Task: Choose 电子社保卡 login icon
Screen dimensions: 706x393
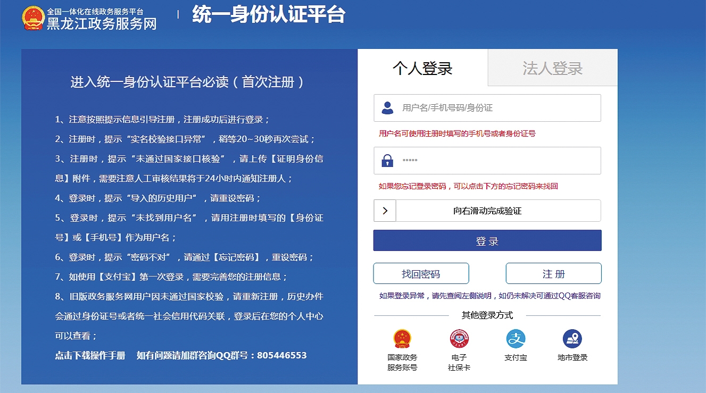Action: [459, 339]
